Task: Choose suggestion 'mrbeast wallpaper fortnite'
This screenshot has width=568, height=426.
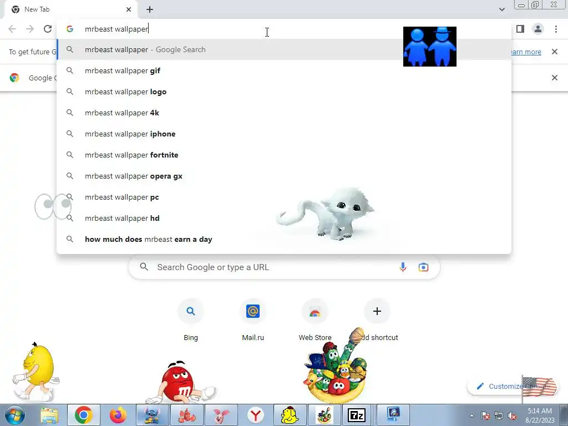Action: [x=284, y=155]
